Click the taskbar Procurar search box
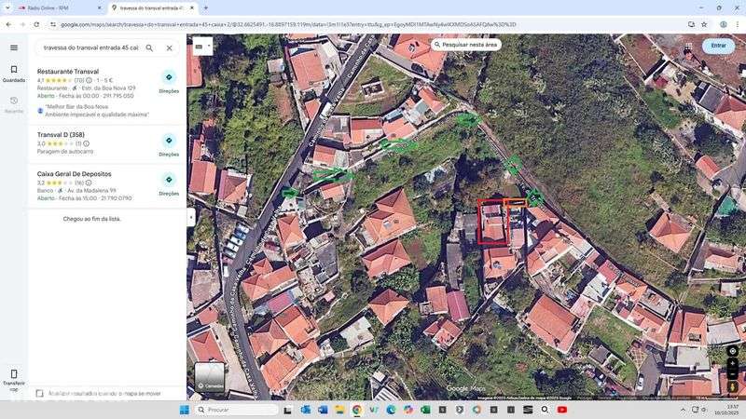The width and height of the screenshot is (746, 419). click(237, 410)
